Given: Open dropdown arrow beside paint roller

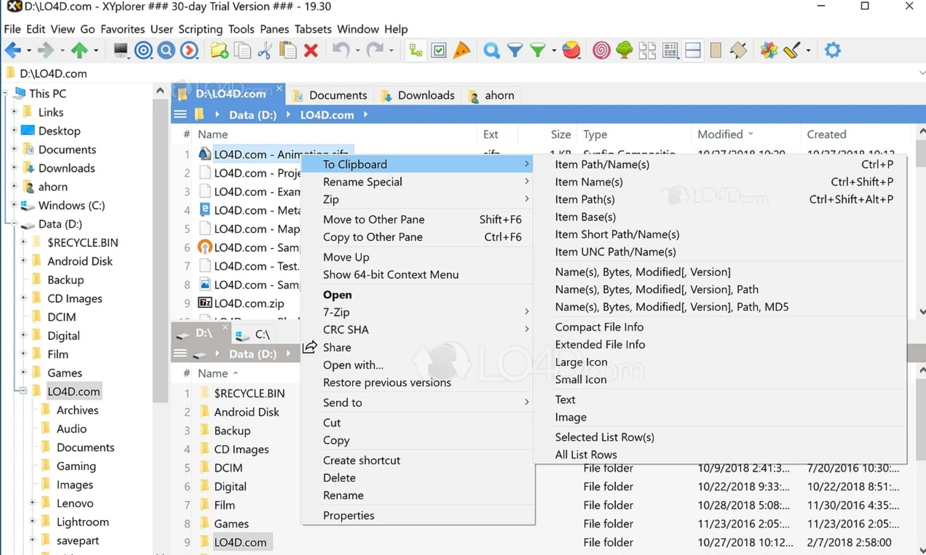Looking at the screenshot, I should [808, 51].
